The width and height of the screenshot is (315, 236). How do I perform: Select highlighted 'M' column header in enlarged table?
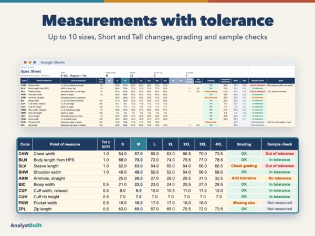point(139,144)
